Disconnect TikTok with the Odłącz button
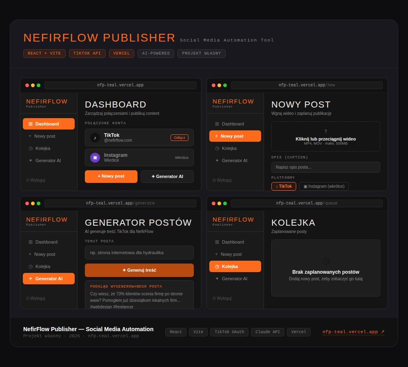Viewport: 408px width, 367px height. pos(179,138)
